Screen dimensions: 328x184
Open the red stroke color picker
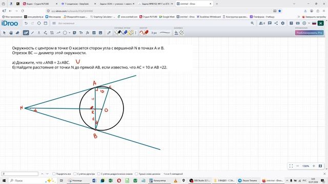(144, 33)
